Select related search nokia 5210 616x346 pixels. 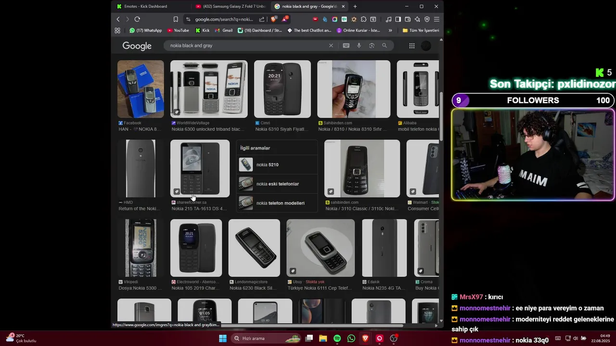pos(277,165)
